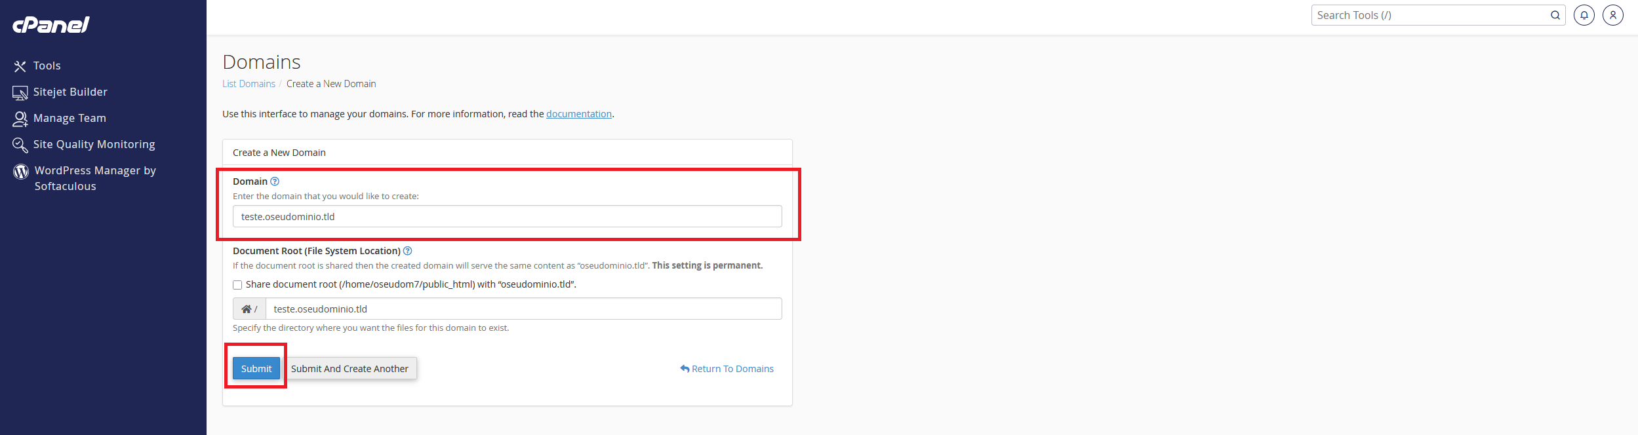Enable the Share document root checkbox
The width and height of the screenshot is (1638, 435).
[237, 285]
